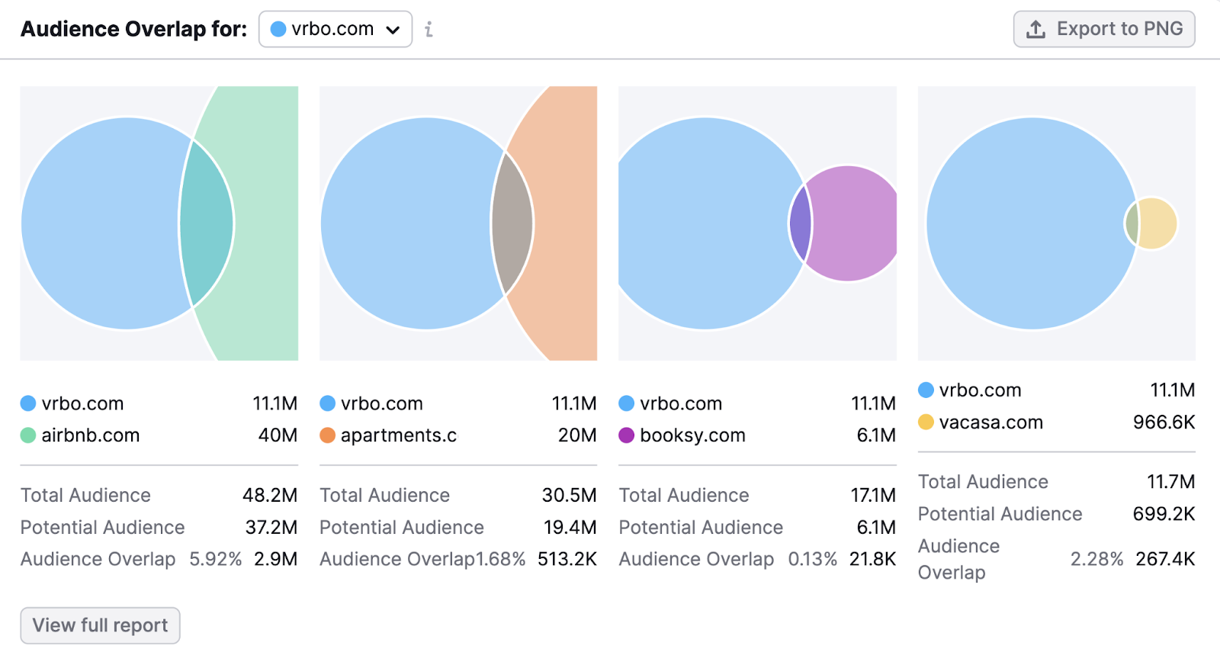Select the vacasa.com legend label
This screenshot has height=668, width=1220.
pyautogui.click(x=991, y=422)
